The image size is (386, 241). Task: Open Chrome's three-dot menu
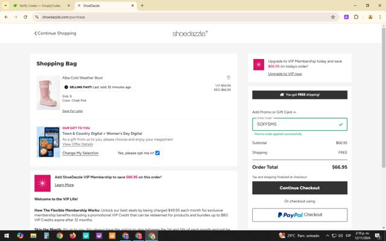[x=380, y=17]
